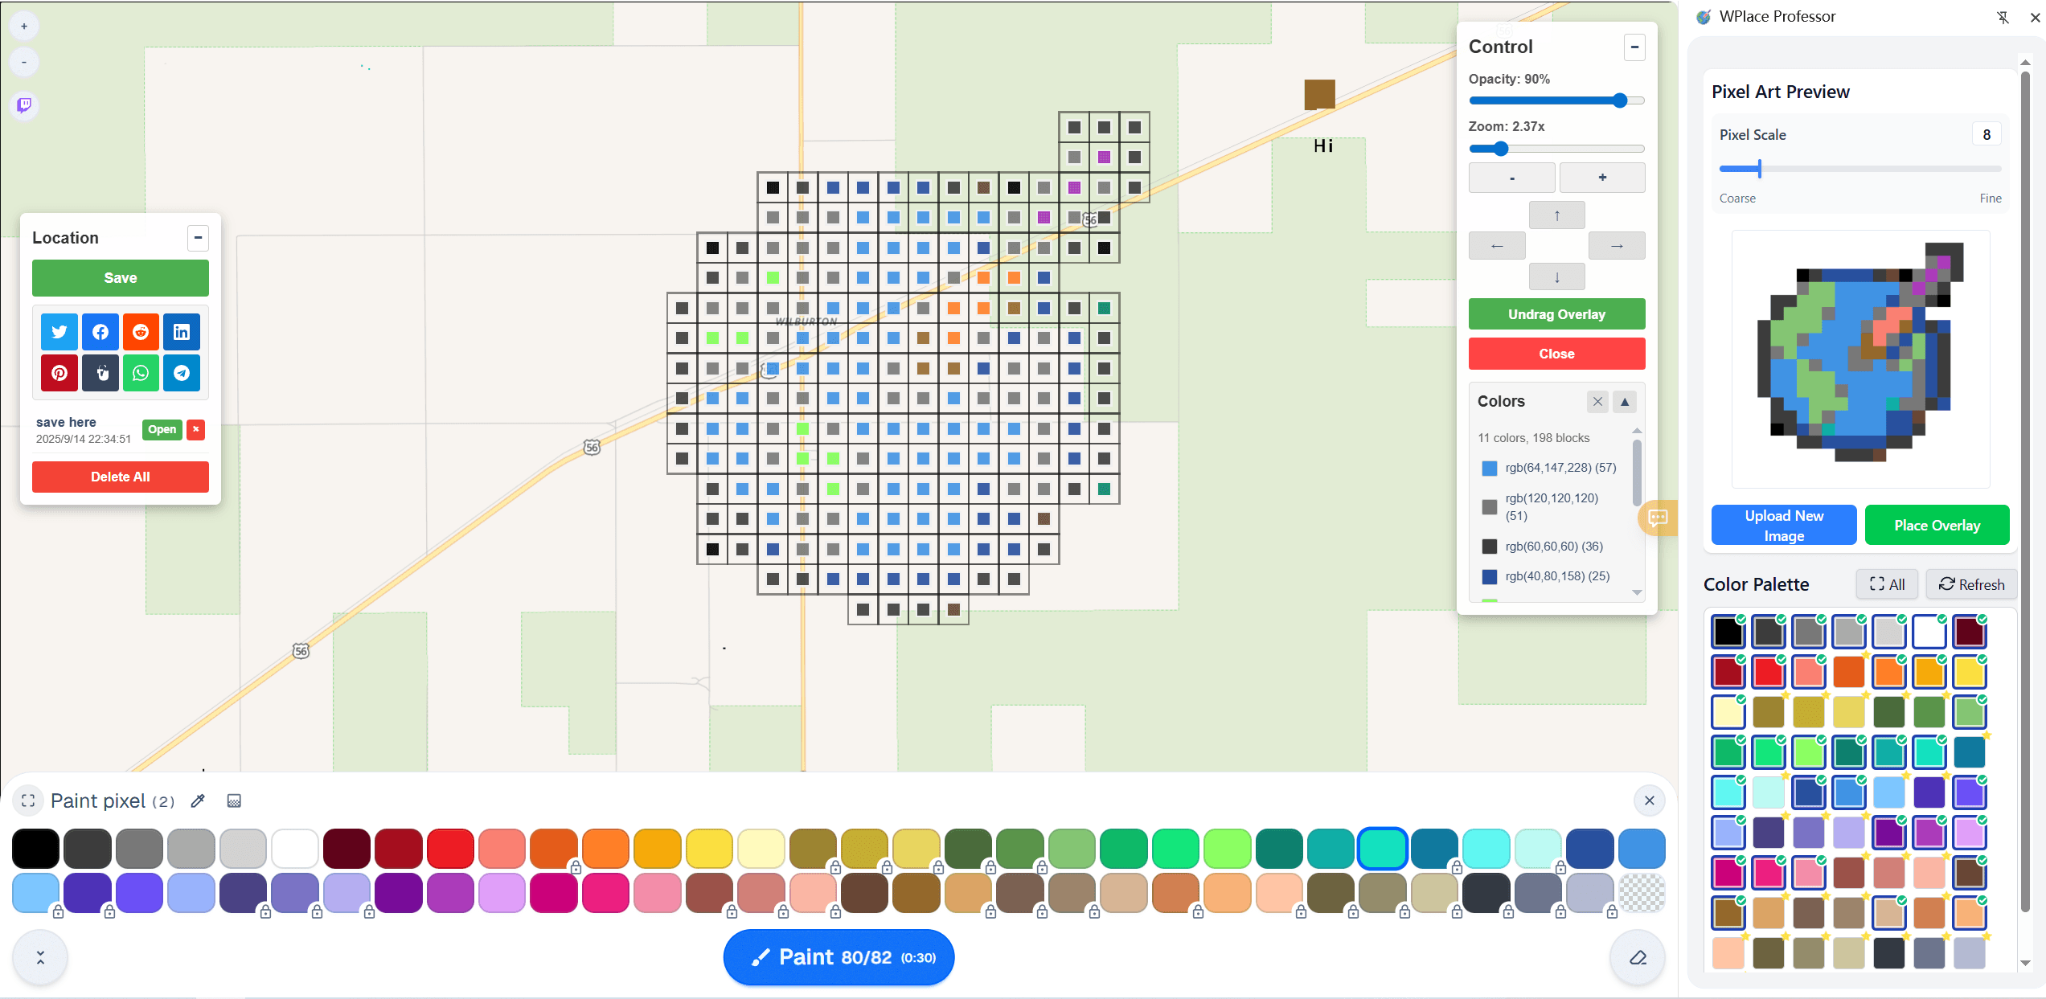
Task: Click the Pixel Scale value field
Action: click(1986, 134)
